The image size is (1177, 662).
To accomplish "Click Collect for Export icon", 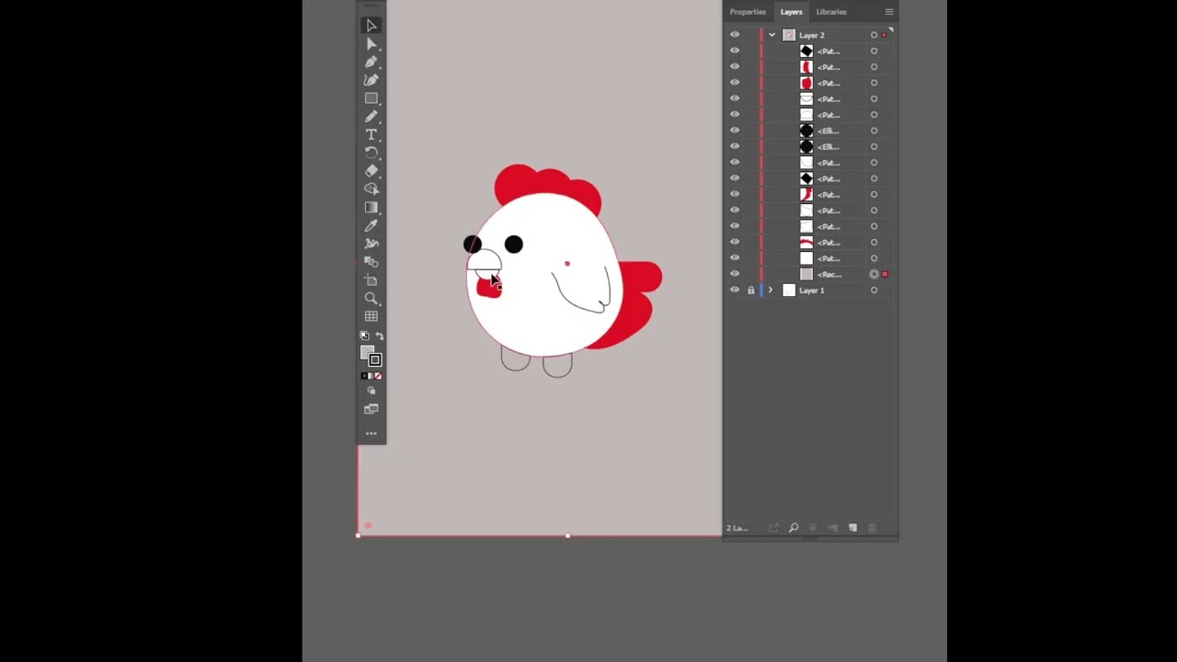I will (x=773, y=528).
